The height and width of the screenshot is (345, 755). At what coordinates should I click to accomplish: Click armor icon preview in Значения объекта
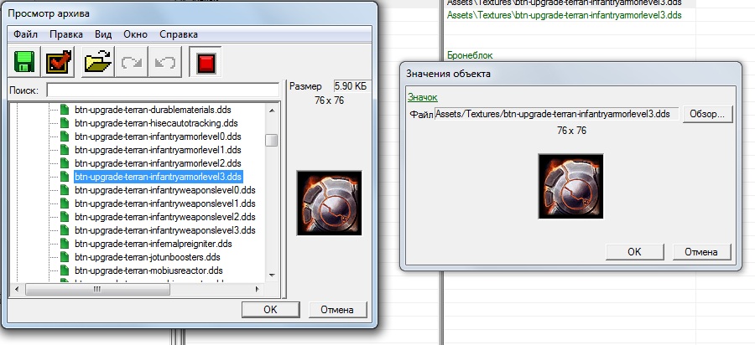(x=570, y=187)
